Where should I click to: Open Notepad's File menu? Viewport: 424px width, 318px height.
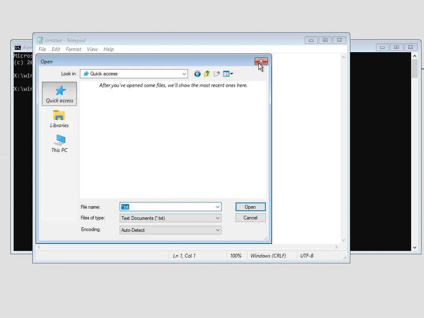(x=42, y=49)
